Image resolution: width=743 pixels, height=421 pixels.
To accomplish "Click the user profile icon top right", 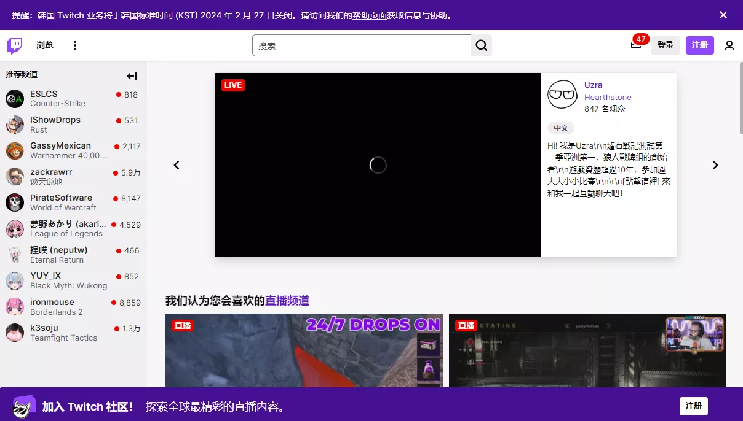I will 729,45.
